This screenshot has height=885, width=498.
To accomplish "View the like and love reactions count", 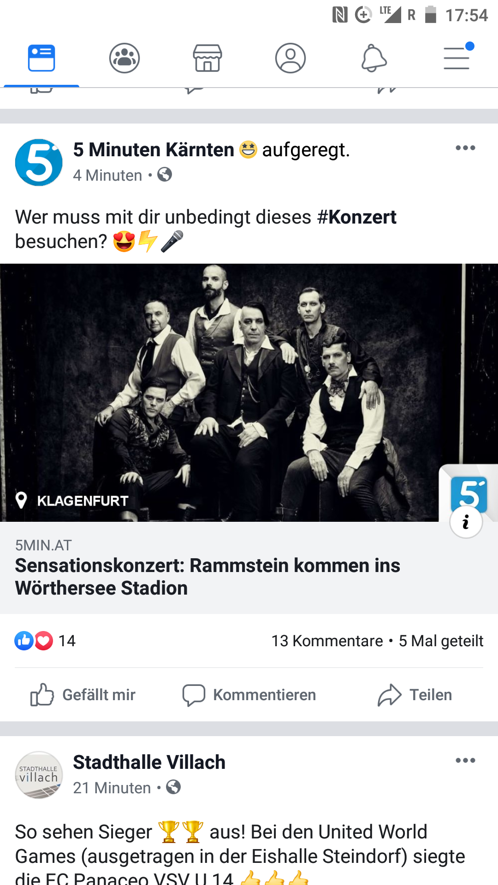I will coord(45,641).
